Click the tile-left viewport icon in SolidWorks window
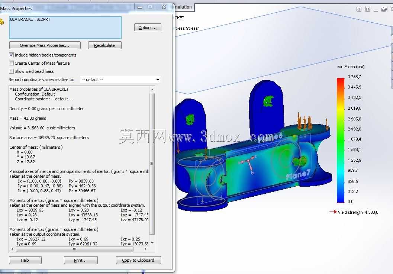 (359, 9)
